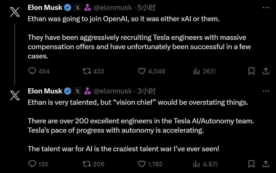Open the second tweet's X avatar
276x173 pixels.
[x=15, y=95]
